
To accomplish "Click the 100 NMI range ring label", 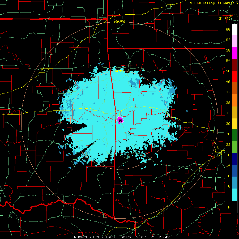I will 120,22.
